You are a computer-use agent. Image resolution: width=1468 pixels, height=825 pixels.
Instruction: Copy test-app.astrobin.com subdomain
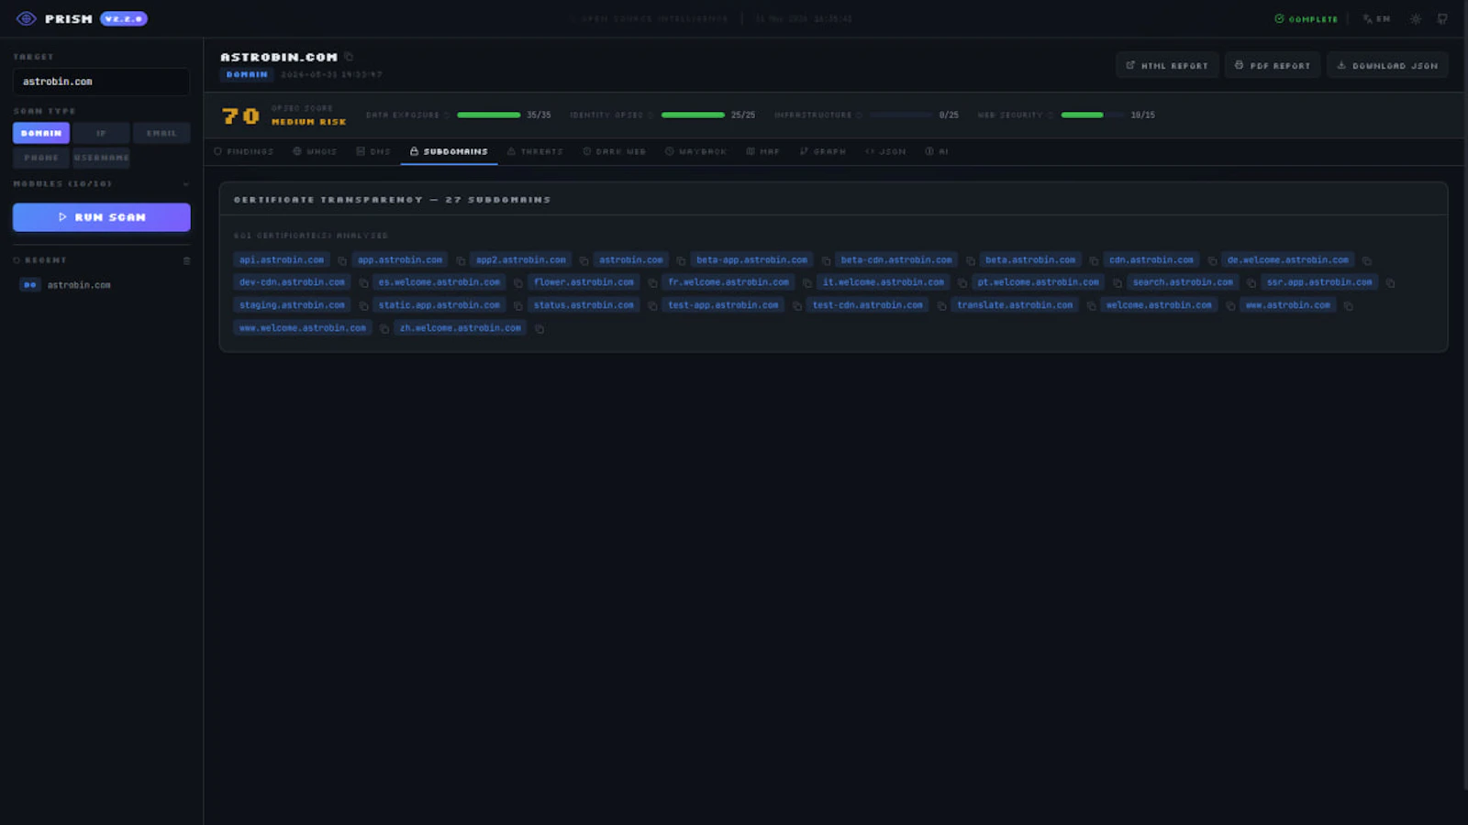point(796,306)
